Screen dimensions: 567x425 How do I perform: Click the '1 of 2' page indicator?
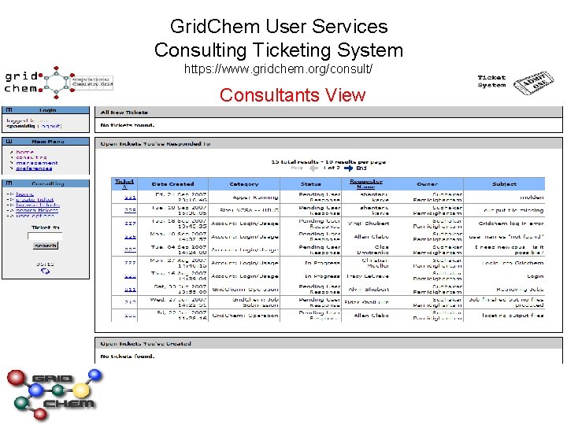[x=332, y=168]
